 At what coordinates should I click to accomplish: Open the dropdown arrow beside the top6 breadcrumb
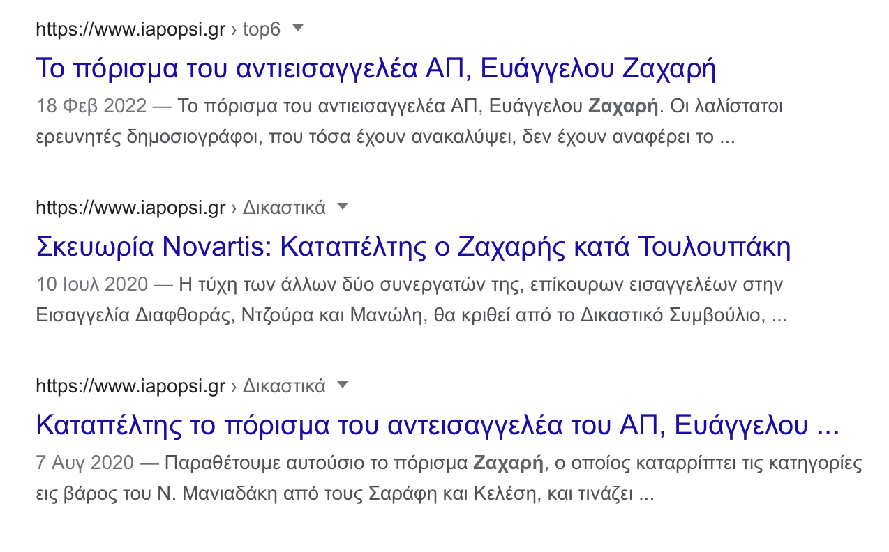point(298,29)
